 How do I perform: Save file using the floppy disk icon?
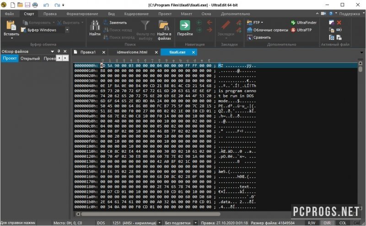point(27,5)
